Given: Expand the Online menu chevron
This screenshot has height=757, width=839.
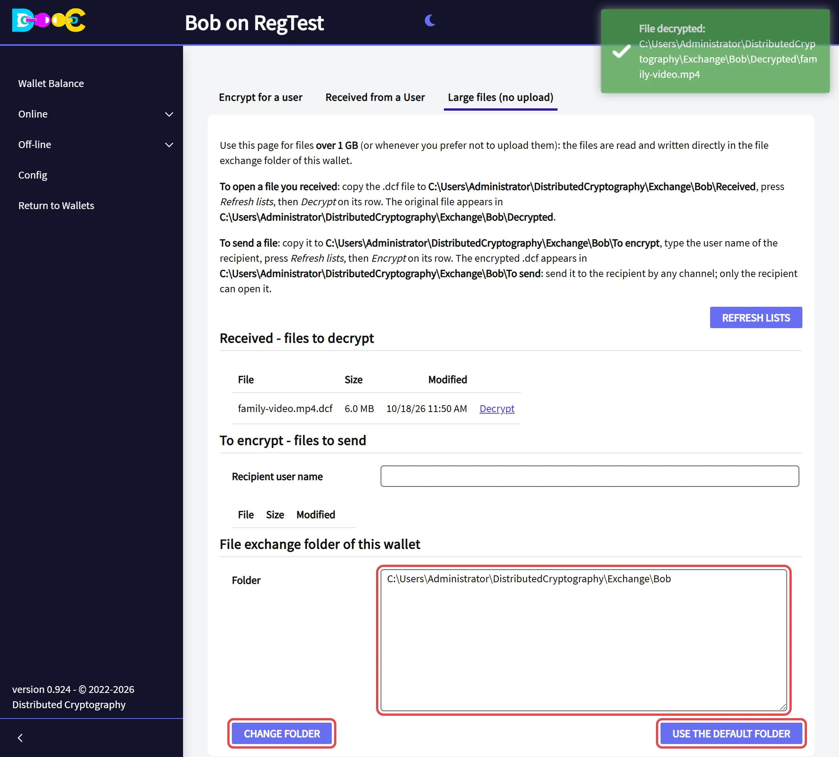Looking at the screenshot, I should [169, 114].
